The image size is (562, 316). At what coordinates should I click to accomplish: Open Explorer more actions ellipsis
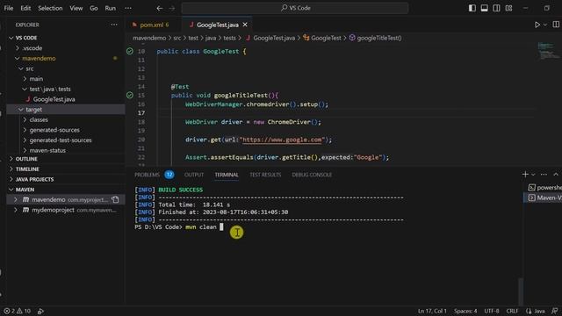pyautogui.click(x=114, y=25)
